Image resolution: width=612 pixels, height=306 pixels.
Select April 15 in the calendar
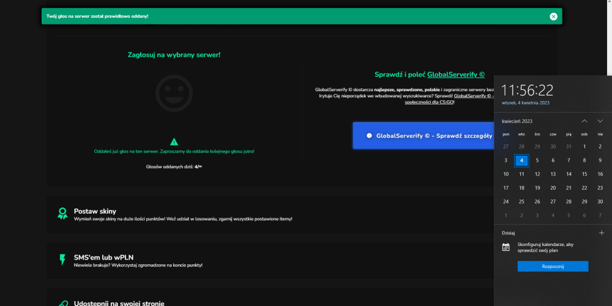pos(584,174)
